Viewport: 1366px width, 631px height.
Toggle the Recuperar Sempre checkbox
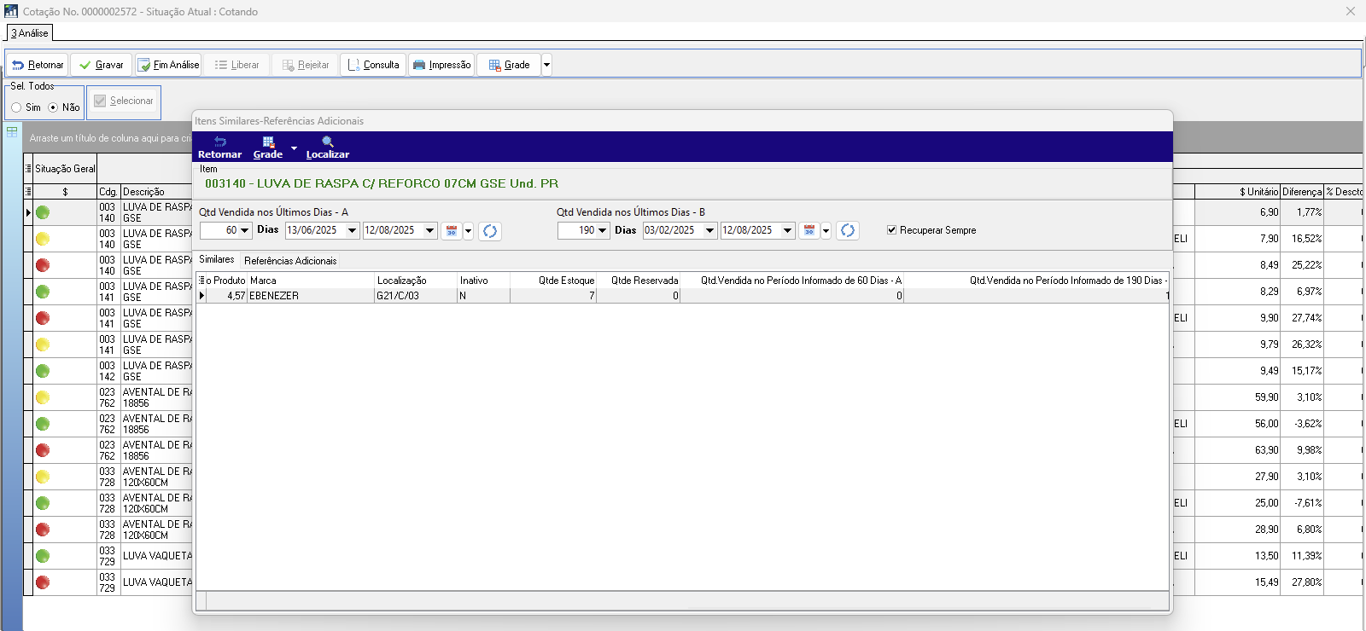click(x=891, y=230)
